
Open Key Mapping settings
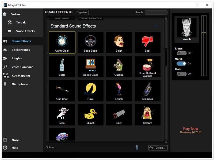21,76
